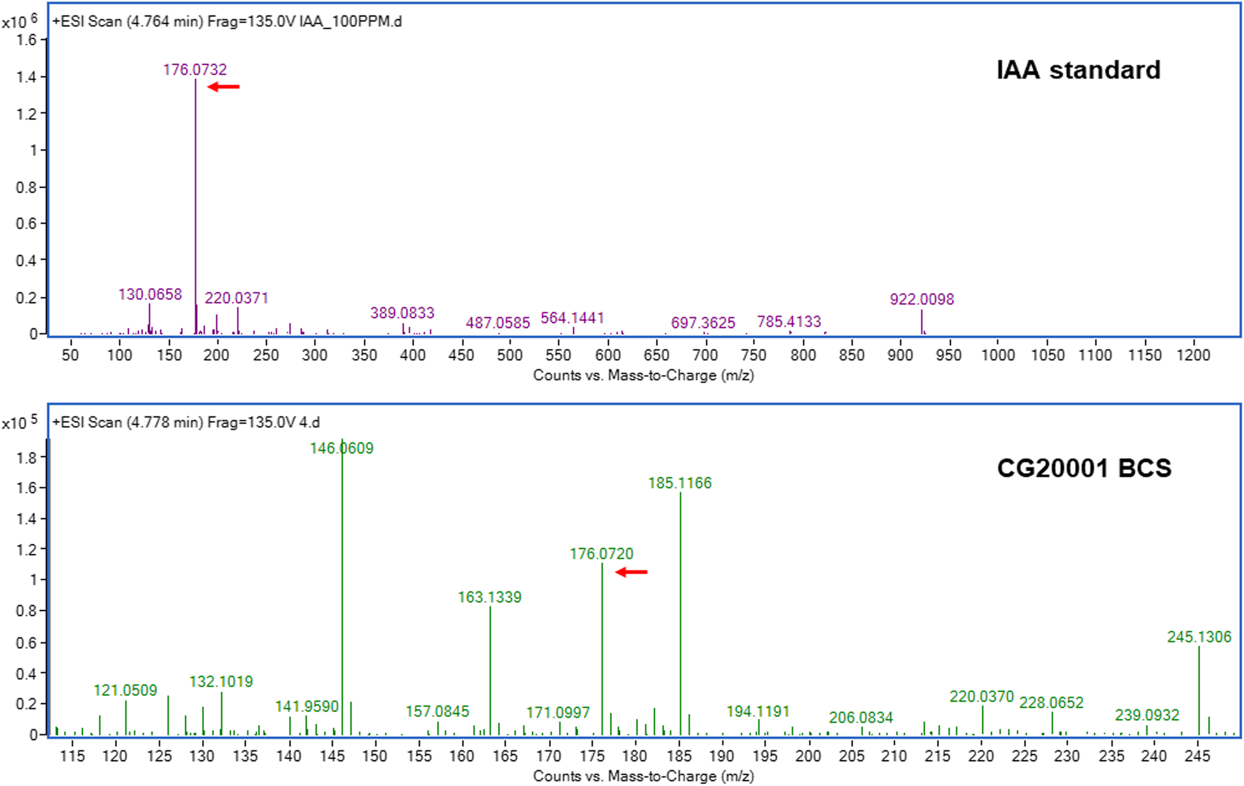This screenshot has height=786, width=1244.
Task: Select the 176.0720 peak label in CG20001 spectrum
Action: click(602, 554)
